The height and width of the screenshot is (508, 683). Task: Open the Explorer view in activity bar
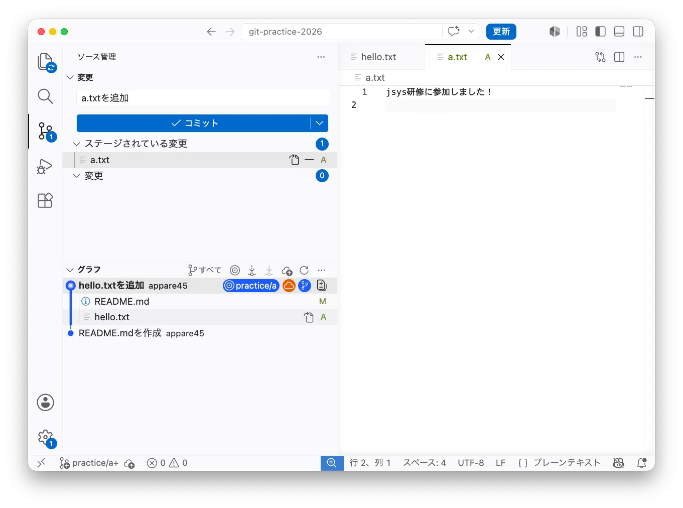point(46,62)
